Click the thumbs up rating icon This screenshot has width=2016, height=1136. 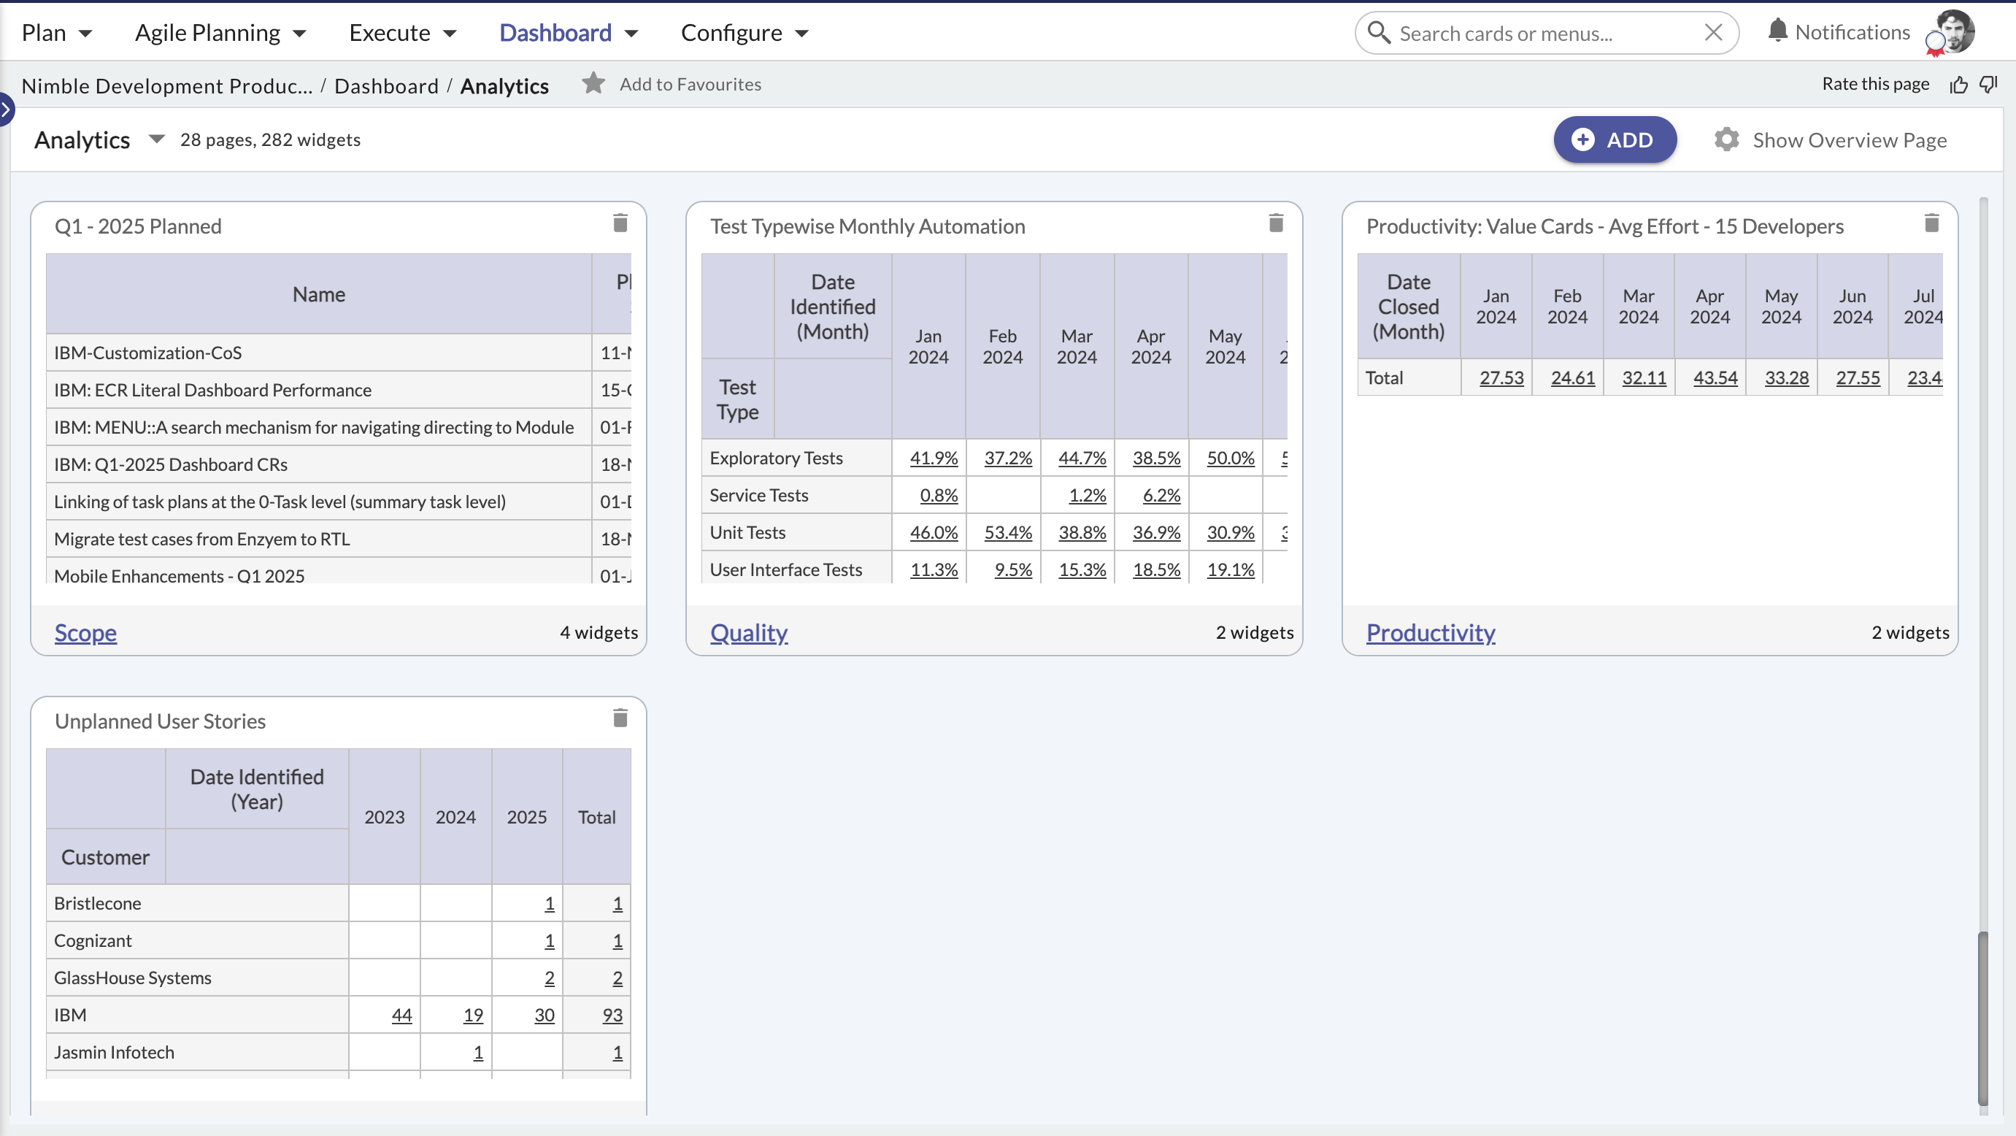click(1958, 85)
